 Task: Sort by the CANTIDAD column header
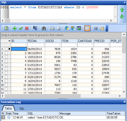86,41
